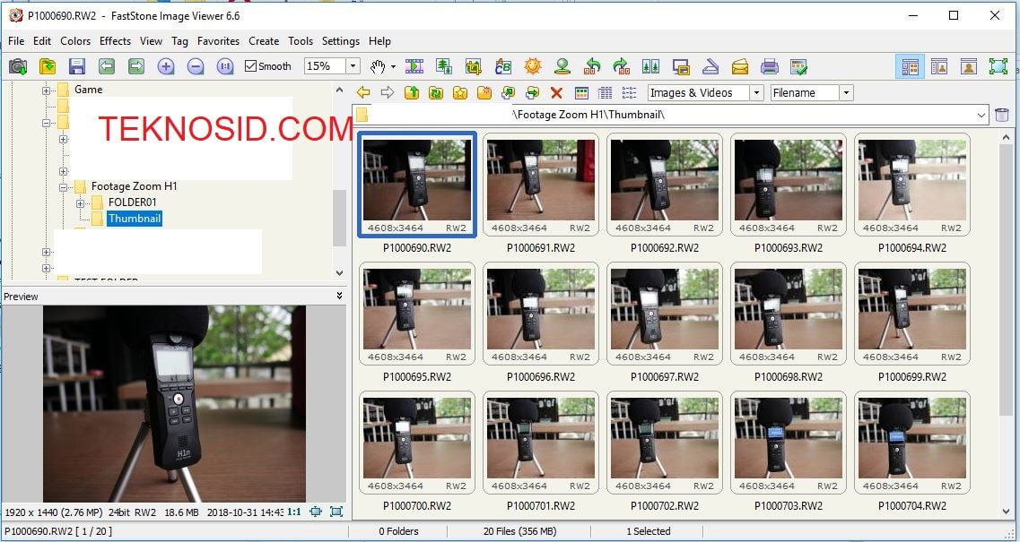Click the Acquire from Scanner icon
This screenshot has width=1020, height=542.
(711, 66)
